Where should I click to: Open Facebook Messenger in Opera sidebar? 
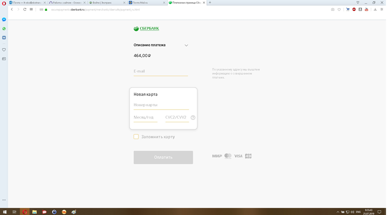tap(4, 19)
